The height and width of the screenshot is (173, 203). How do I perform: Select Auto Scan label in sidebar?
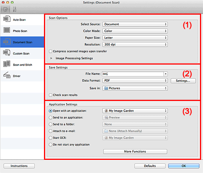[19, 20]
